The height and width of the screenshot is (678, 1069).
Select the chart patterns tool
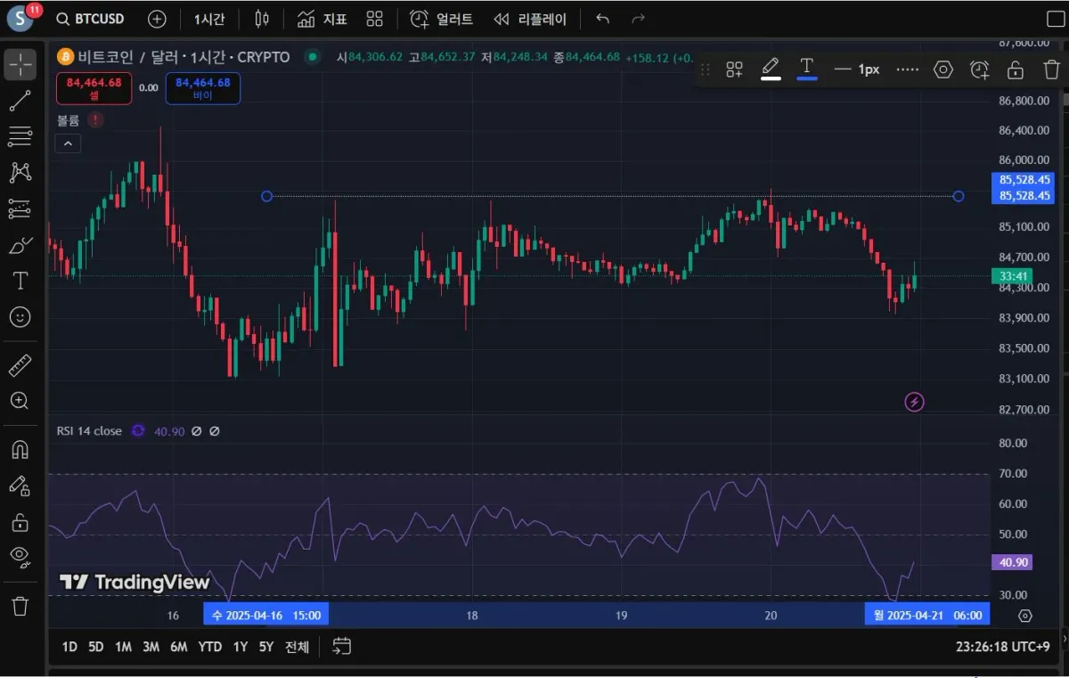click(x=20, y=172)
